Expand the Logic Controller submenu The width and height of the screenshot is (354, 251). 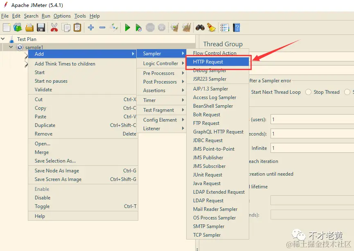click(161, 63)
